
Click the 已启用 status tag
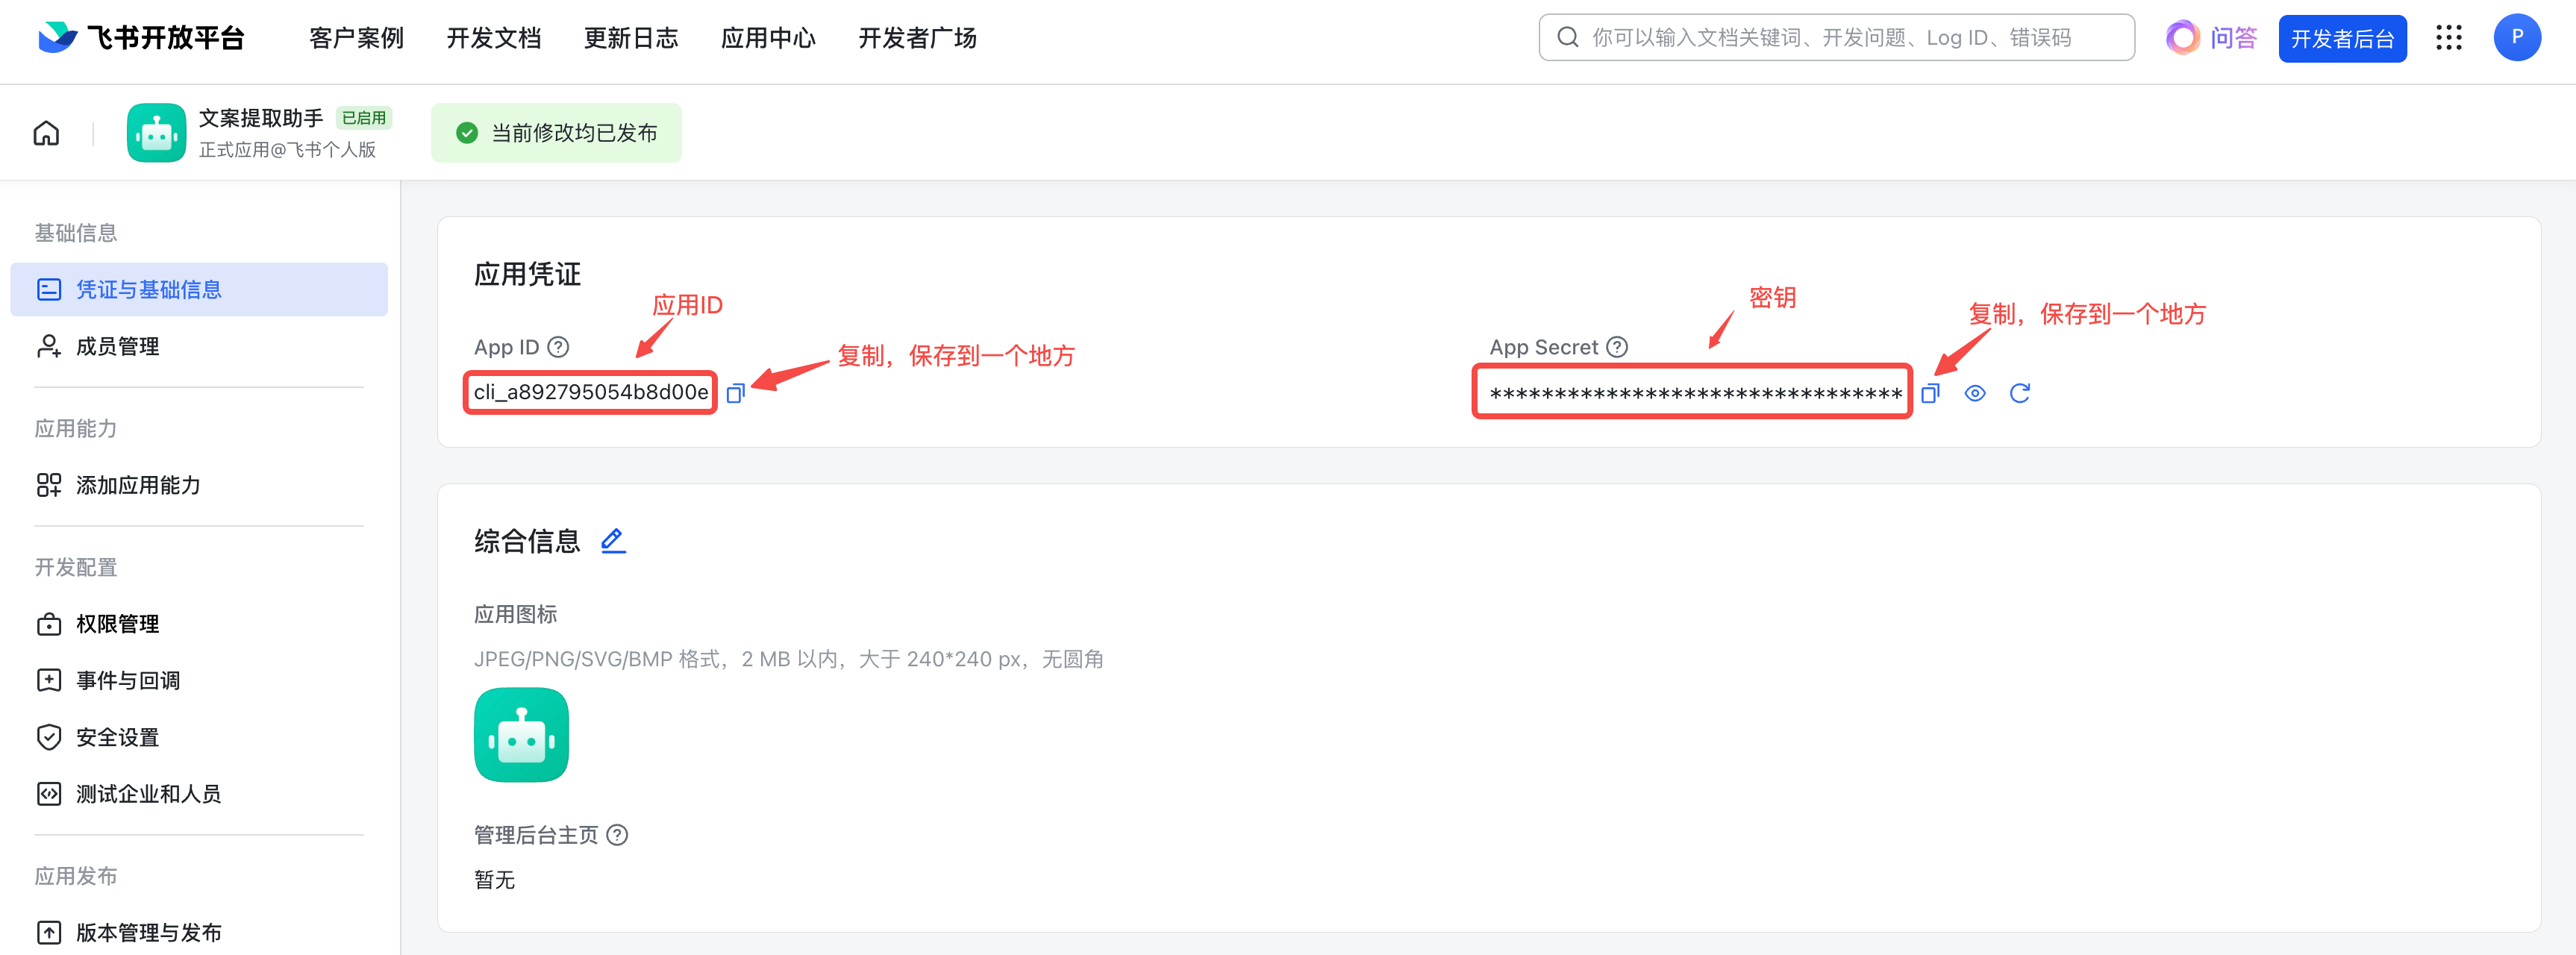coord(364,118)
